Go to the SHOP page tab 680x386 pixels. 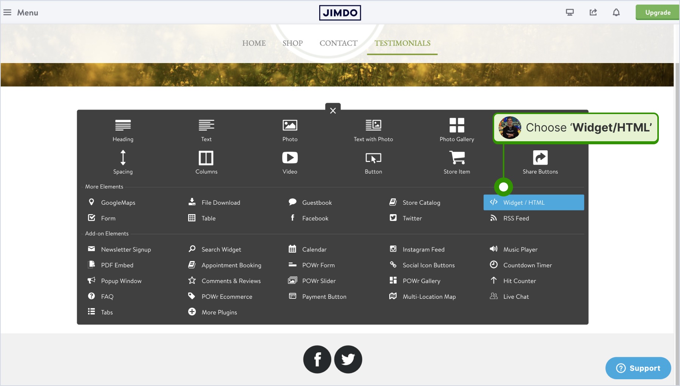[292, 43]
